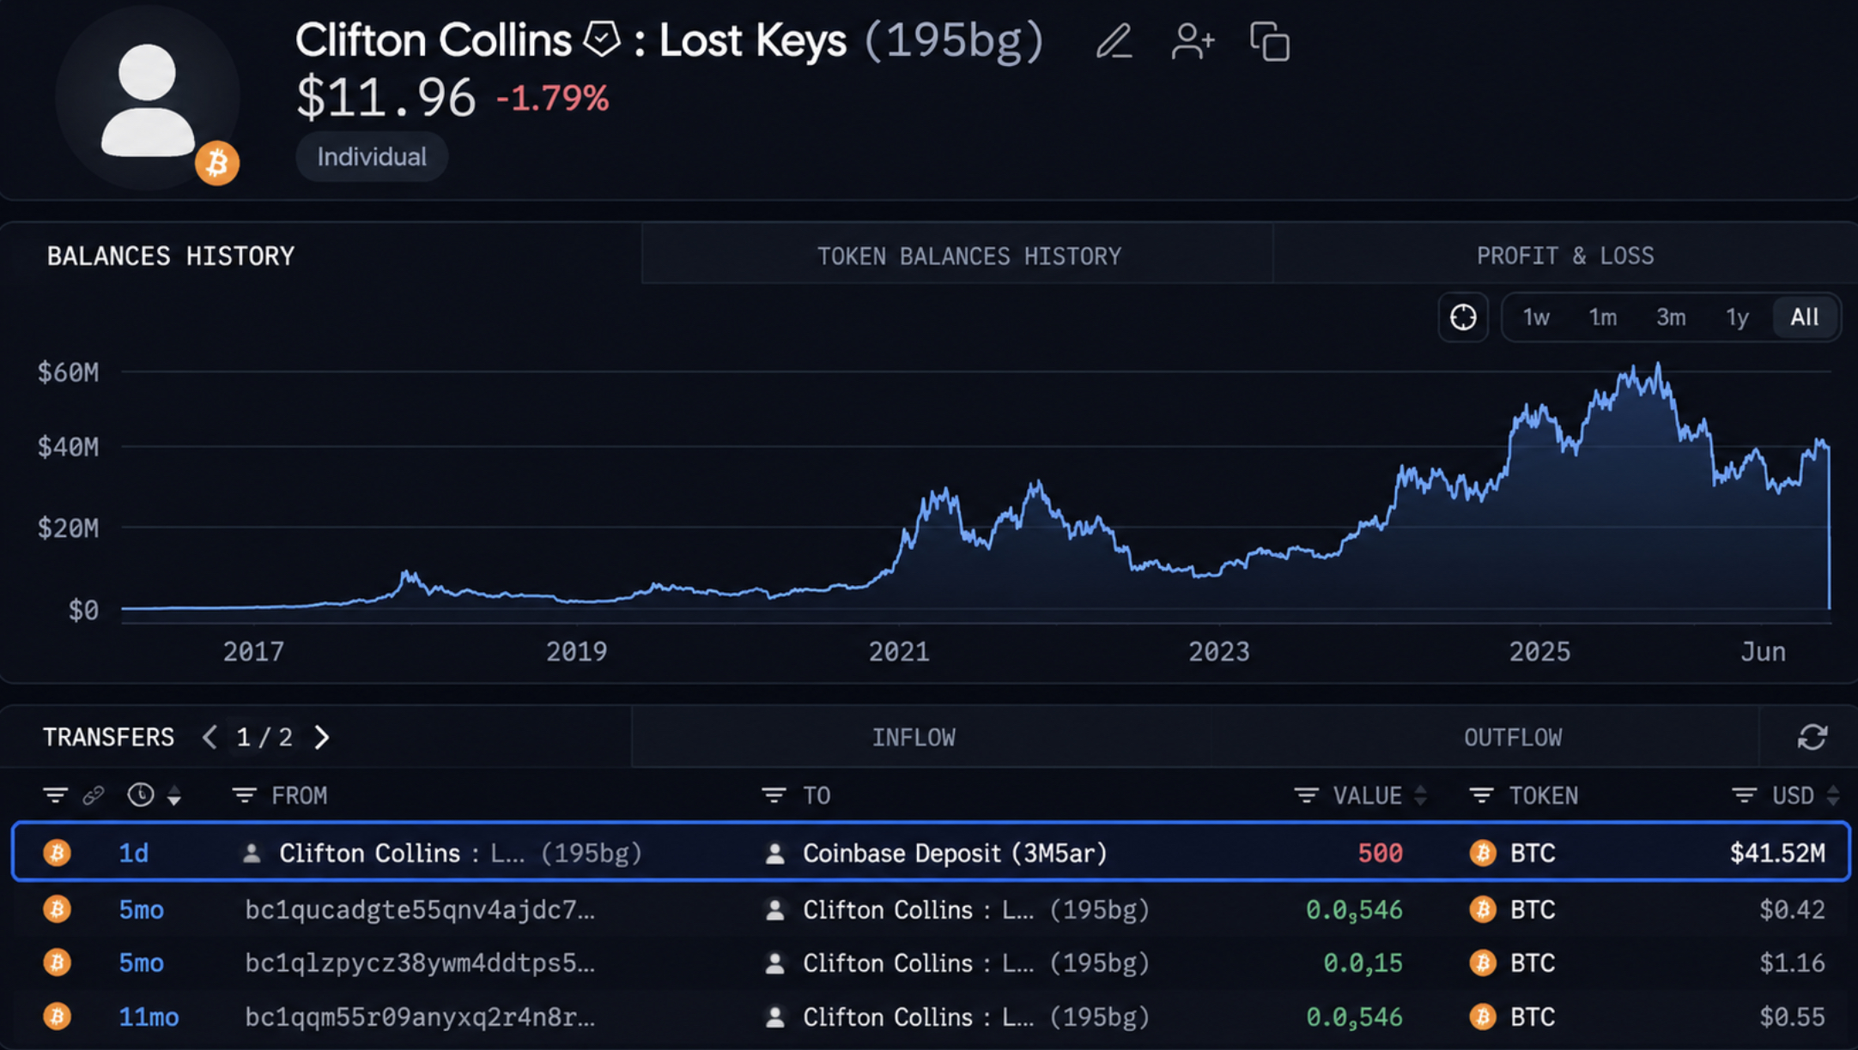Open the Profit & Loss tab
1858x1050 pixels.
pyautogui.click(x=1564, y=256)
